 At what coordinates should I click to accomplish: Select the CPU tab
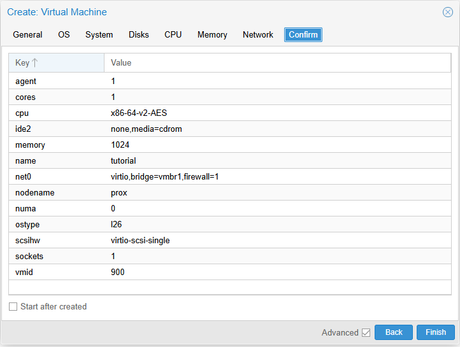click(173, 35)
